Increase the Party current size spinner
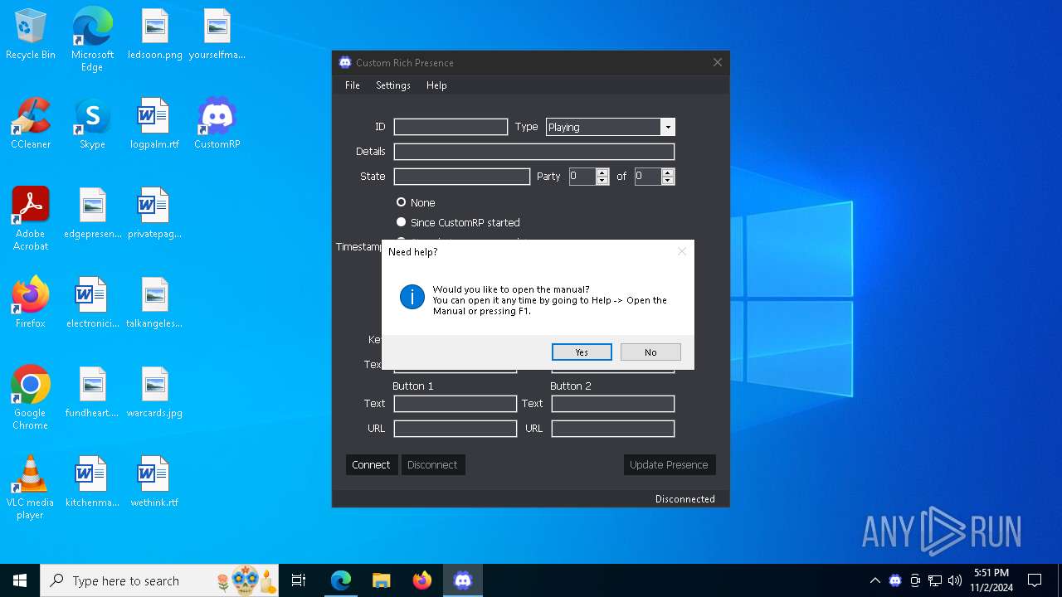Screen dimensions: 1062x597 tap(602, 172)
